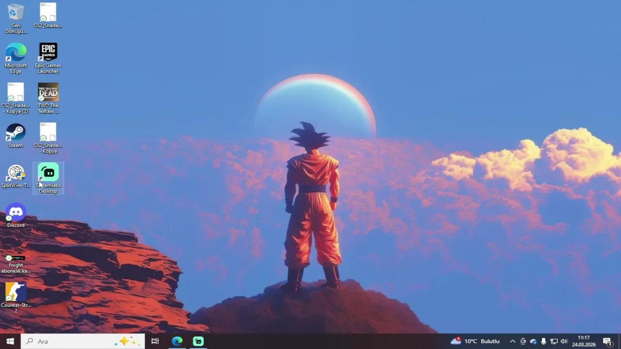Select the Steam desktop shortcut
This screenshot has height=349, width=621.
click(16, 136)
